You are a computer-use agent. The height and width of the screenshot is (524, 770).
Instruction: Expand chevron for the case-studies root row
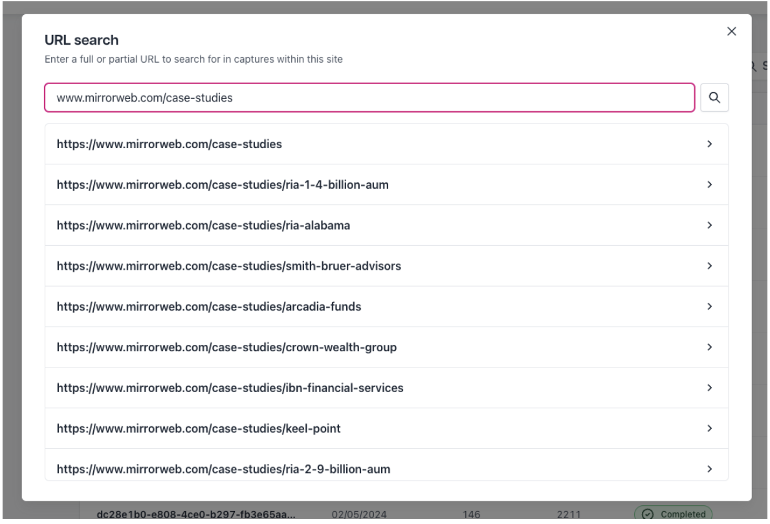coord(710,144)
